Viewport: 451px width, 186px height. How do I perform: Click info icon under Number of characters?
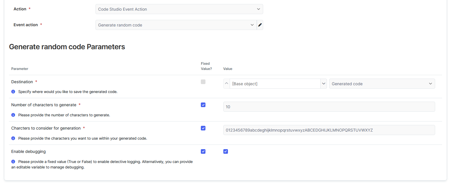click(x=13, y=115)
